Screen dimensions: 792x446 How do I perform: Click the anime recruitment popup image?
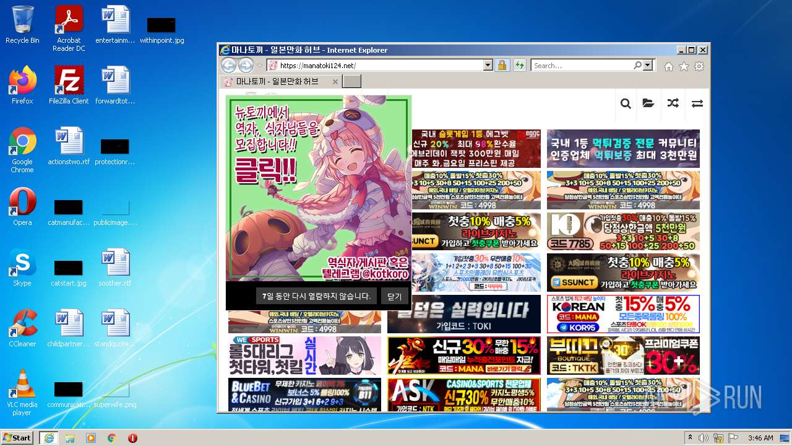(x=319, y=188)
